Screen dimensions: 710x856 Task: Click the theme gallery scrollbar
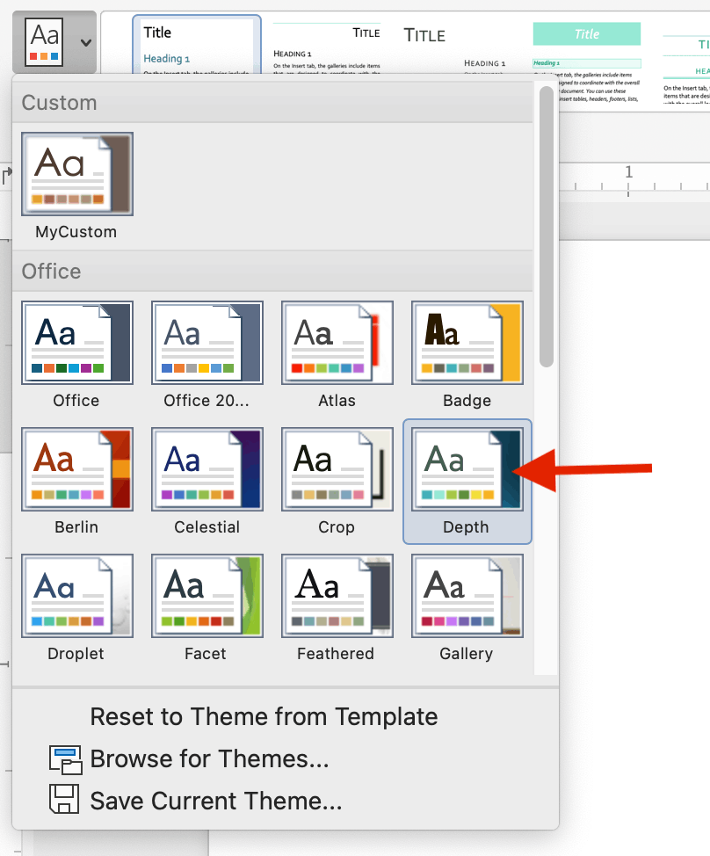[547, 227]
